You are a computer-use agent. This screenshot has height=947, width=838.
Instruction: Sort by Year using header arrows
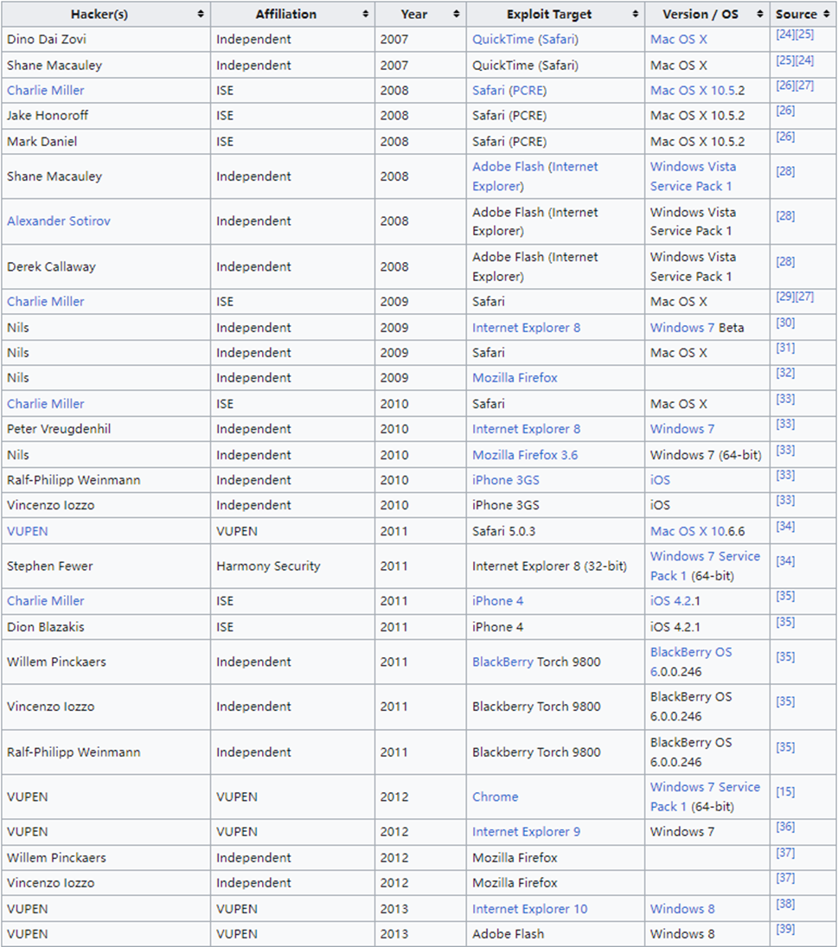coord(457,15)
